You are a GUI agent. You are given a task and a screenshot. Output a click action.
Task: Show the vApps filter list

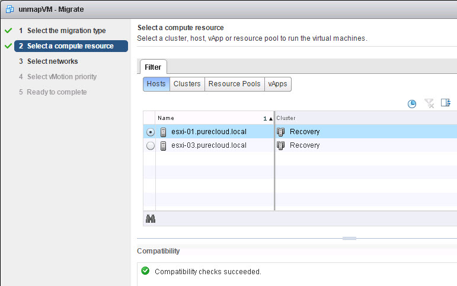pos(278,84)
